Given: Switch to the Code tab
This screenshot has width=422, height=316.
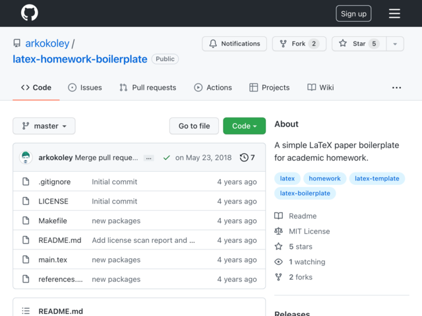Looking at the screenshot, I should 36,88.
